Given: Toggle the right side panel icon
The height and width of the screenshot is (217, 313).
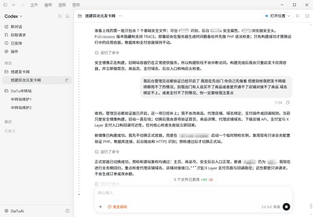Looking at the screenshot, I should pos(307,16).
